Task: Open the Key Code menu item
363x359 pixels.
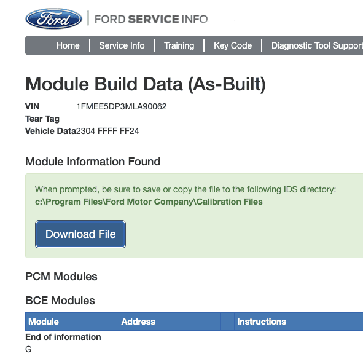Action: coord(233,45)
